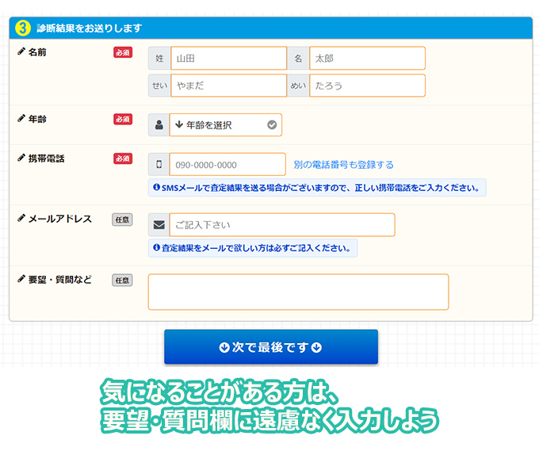Click the 必須 badge next to 名前
Screen dimensions: 539x451
coord(123,52)
